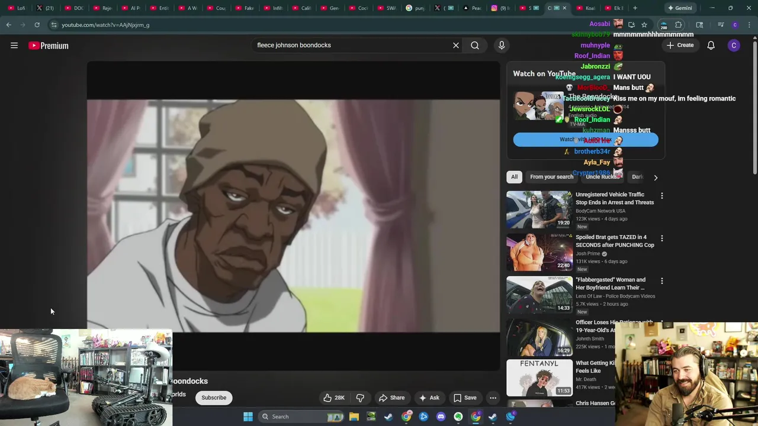Viewport: 758px width, 426px height.
Task: Open options for Flabbergasted Woman video
Action: click(662, 280)
